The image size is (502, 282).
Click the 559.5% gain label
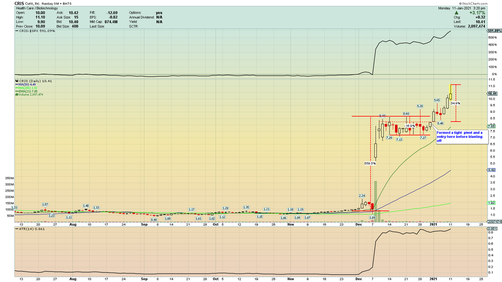371,163
